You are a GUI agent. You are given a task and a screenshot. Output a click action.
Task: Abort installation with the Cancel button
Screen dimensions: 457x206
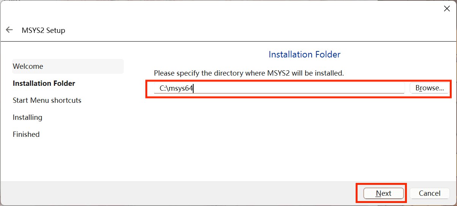pyautogui.click(x=430, y=193)
